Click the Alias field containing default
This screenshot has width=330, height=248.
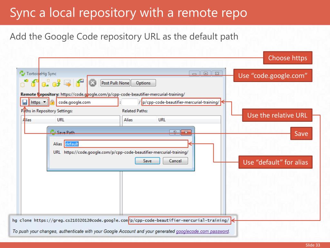tap(126, 144)
